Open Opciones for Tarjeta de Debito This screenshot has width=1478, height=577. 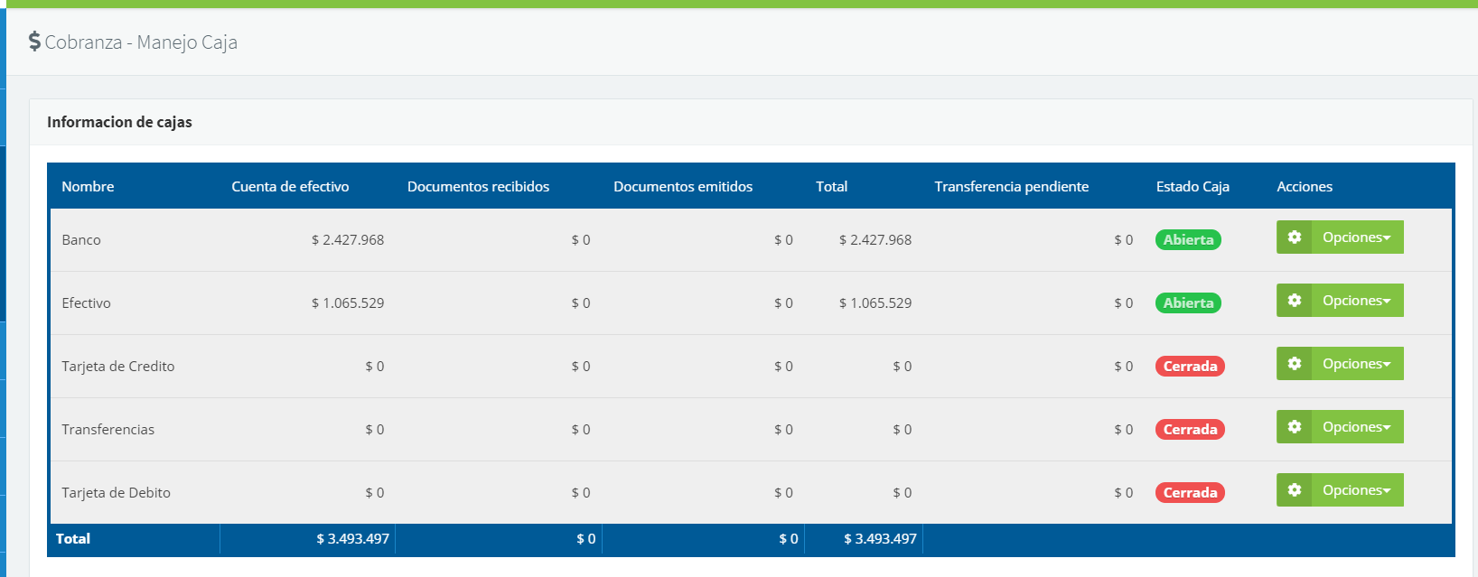[x=1357, y=490]
